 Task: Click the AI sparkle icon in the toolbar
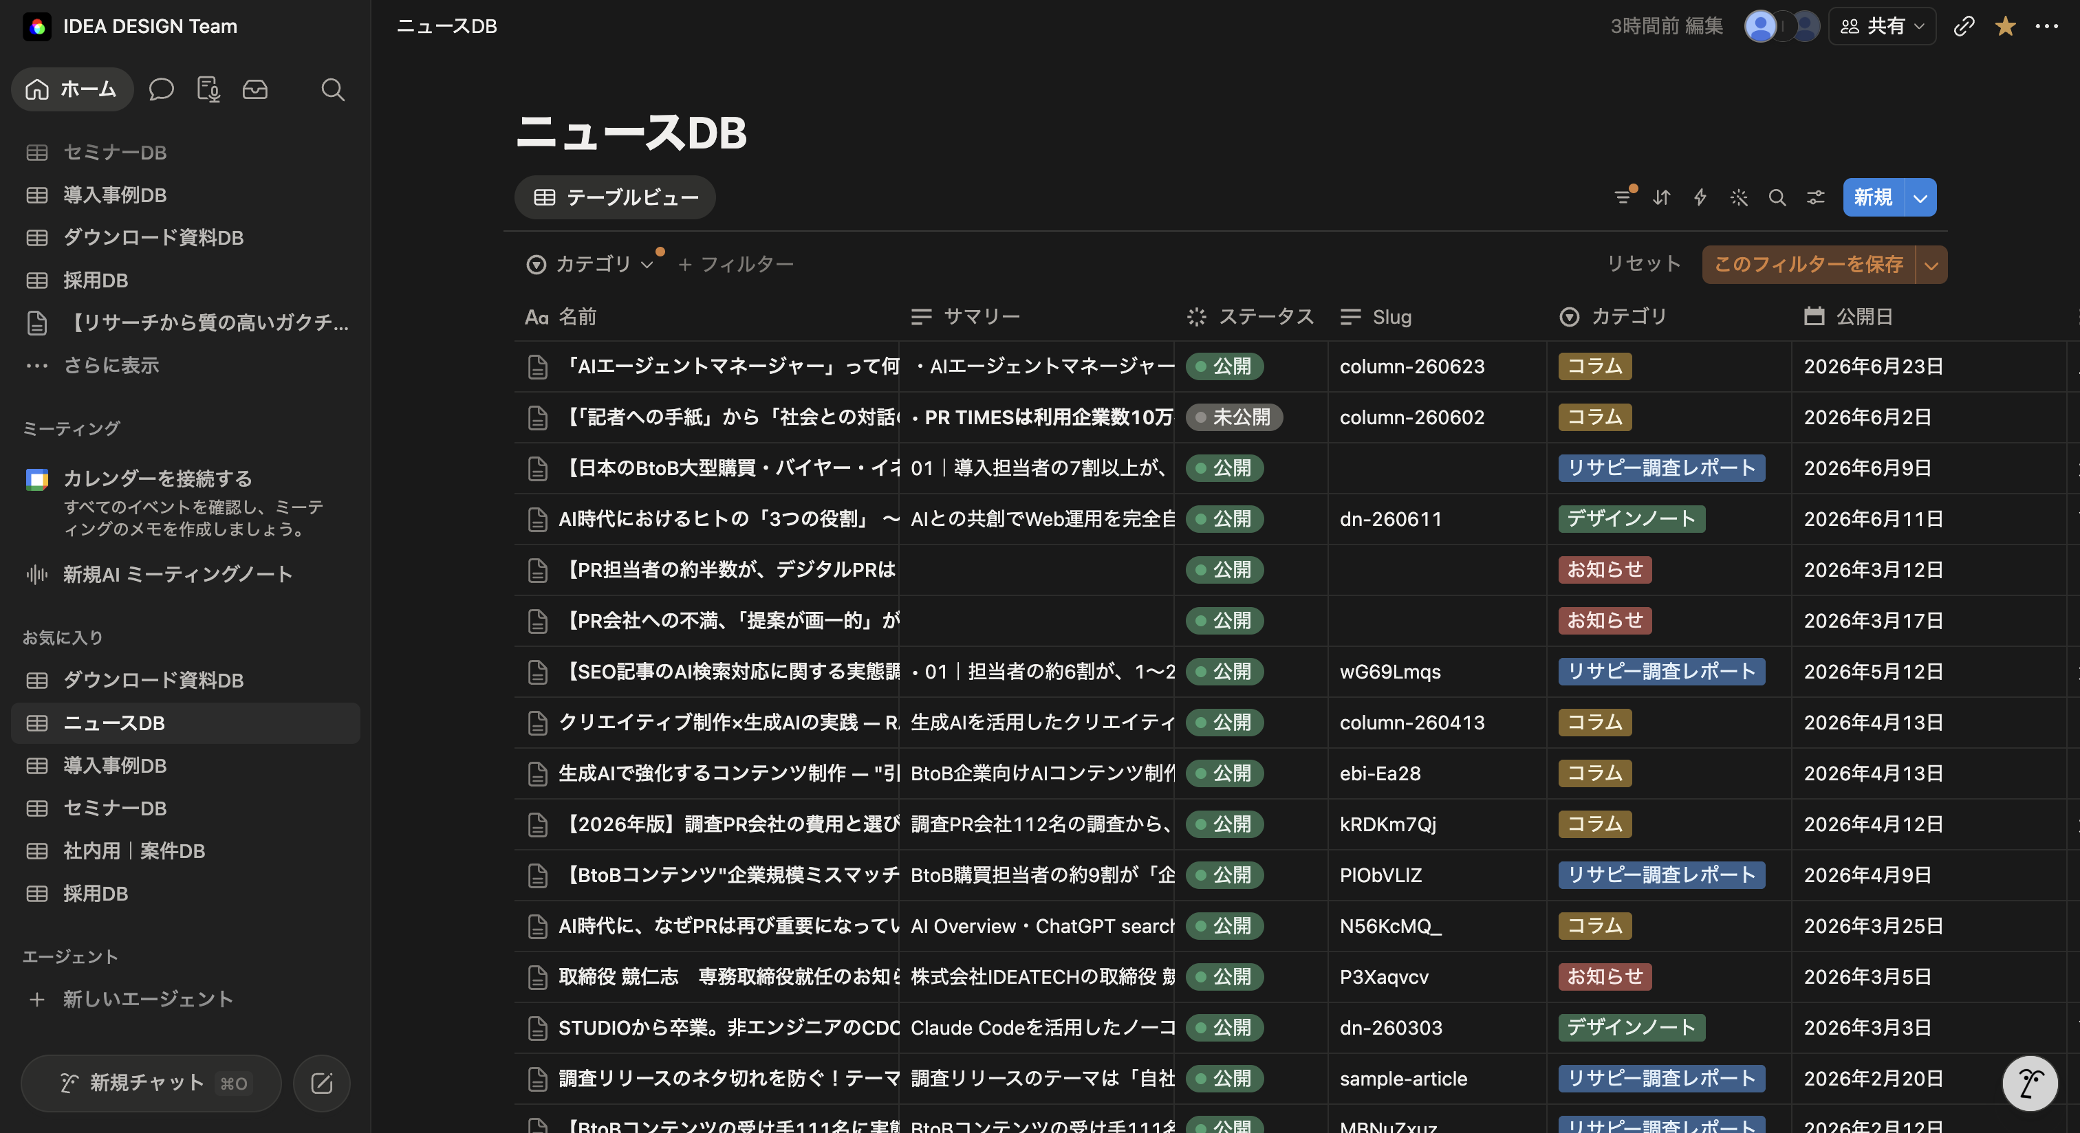point(1738,197)
